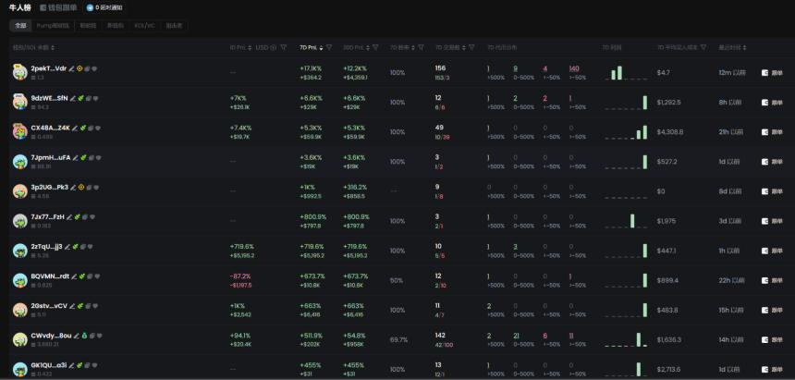Click the 140 loss token count for 2pekT...Vdr
The width and height of the screenshot is (795, 380).
pyautogui.click(x=574, y=68)
